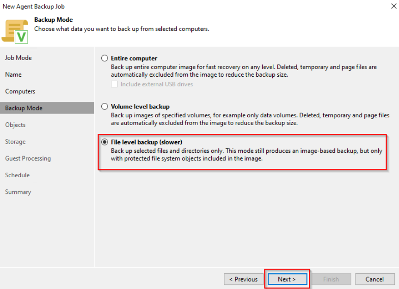The width and height of the screenshot is (399, 289).
Task: Go to the Summary step
Action: point(18,192)
